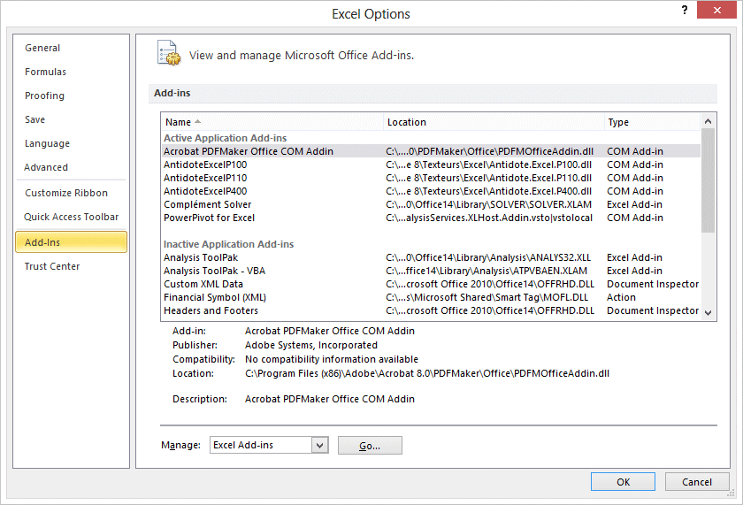Click the Add-ins page header icon
This screenshot has height=505, width=743.
point(169,54)
